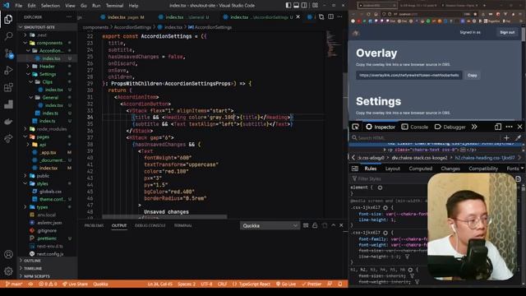Click Go Live in status bar
Screen dimensions: 526x296
(286, 284)
